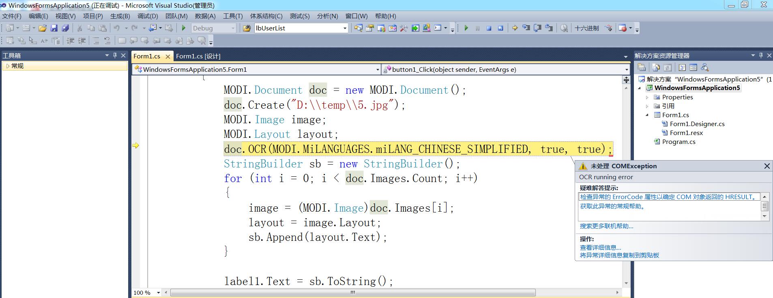773x298 pixels.
Task: Click the Cut scissors icon
Action: 80,28
